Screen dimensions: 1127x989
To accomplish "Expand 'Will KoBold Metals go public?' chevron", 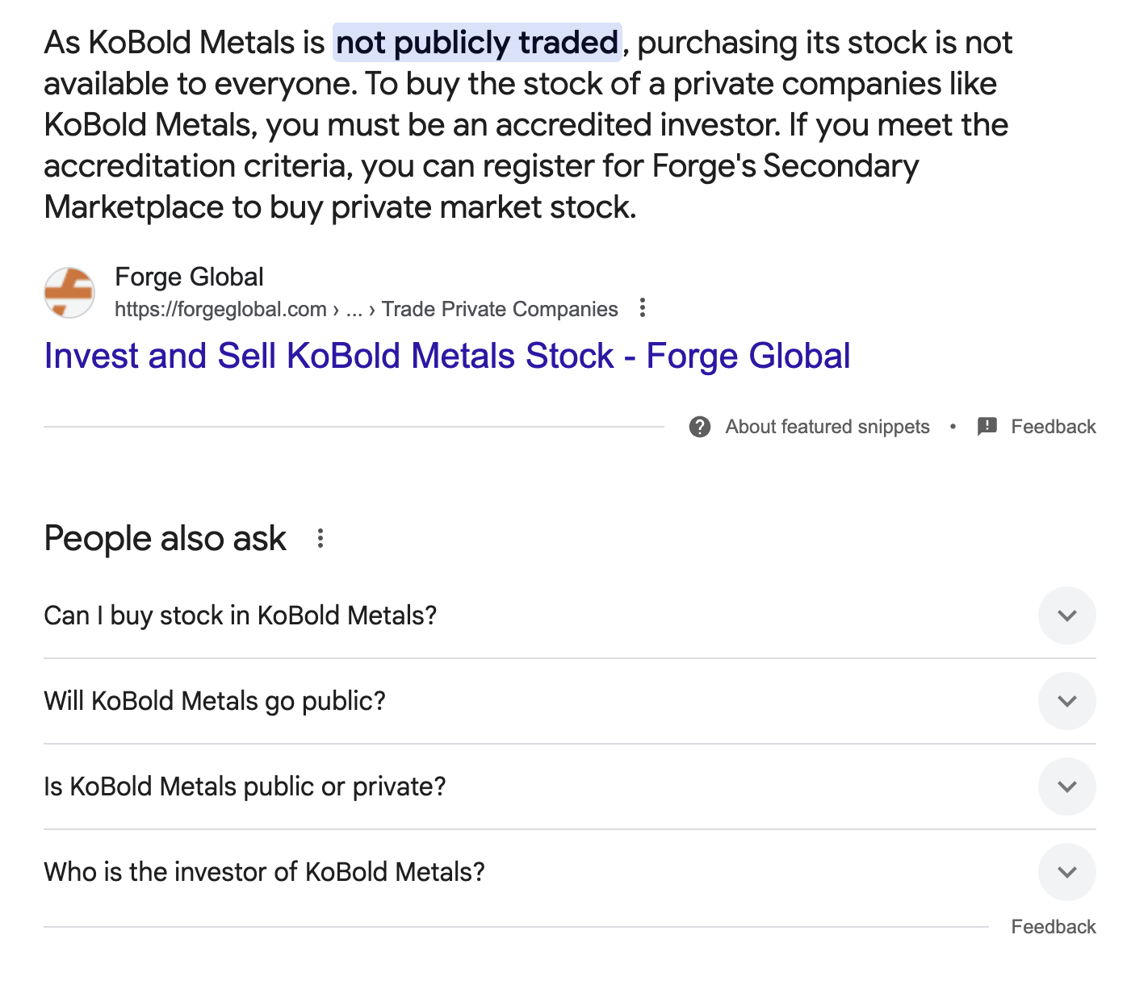I will pyautogui.click(x=1067, y=701).
